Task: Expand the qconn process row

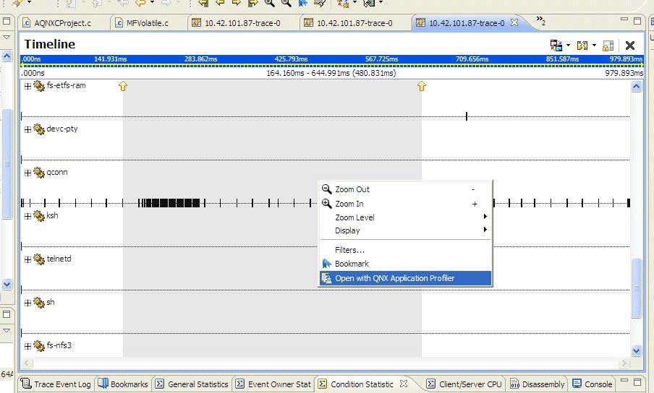Action: [x=27, y=173]
